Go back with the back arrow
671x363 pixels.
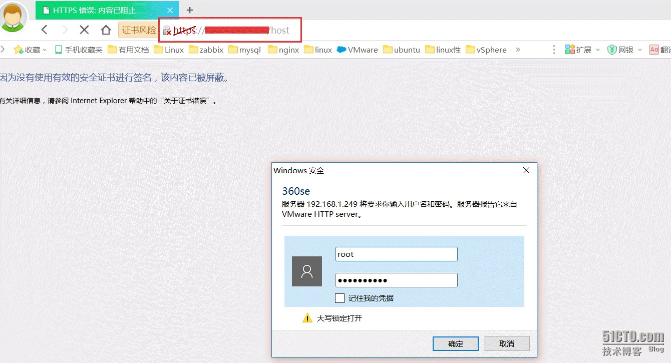[44, 30]
